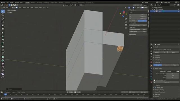
Task: Enable vertex select mode
Action: [13, 8]
